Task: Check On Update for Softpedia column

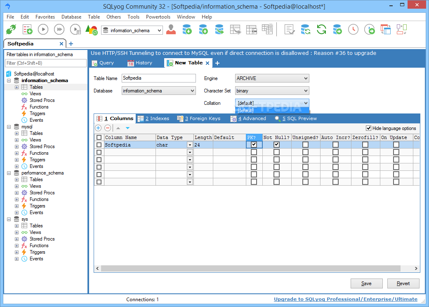Action: click(396, 144)
